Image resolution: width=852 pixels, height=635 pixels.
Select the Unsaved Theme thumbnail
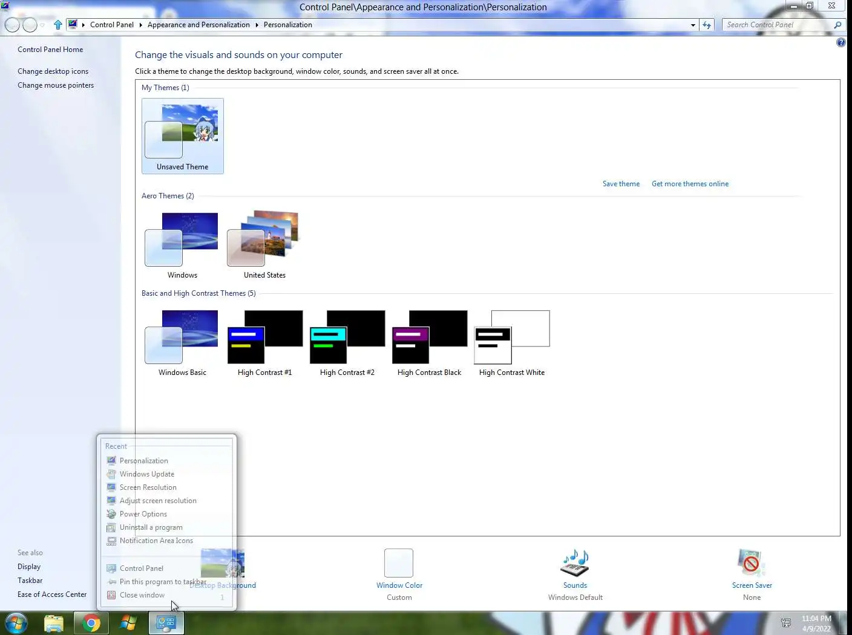click(x=183, y=136)
